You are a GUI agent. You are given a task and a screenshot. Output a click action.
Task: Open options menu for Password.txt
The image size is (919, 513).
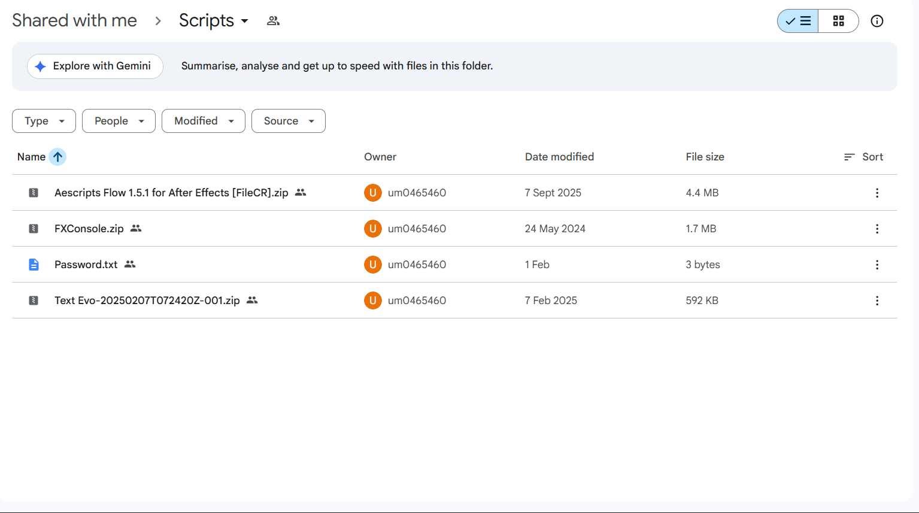(x=876, y=264)
